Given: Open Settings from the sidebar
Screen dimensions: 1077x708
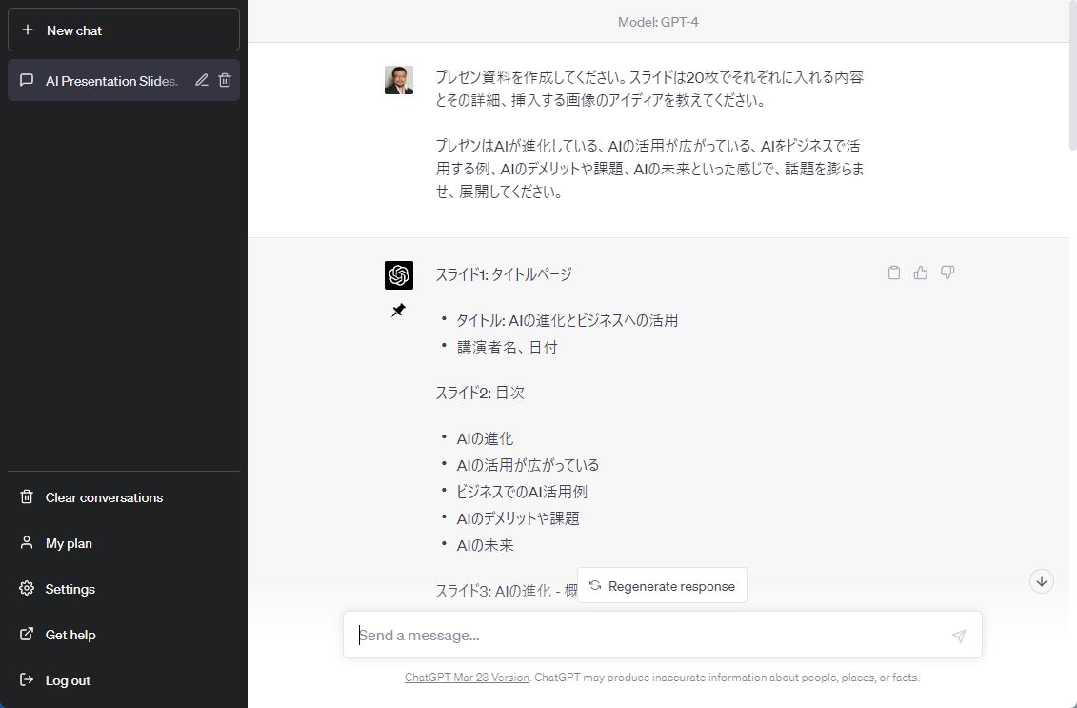Looking at the screenshot, I should [70, 589].
